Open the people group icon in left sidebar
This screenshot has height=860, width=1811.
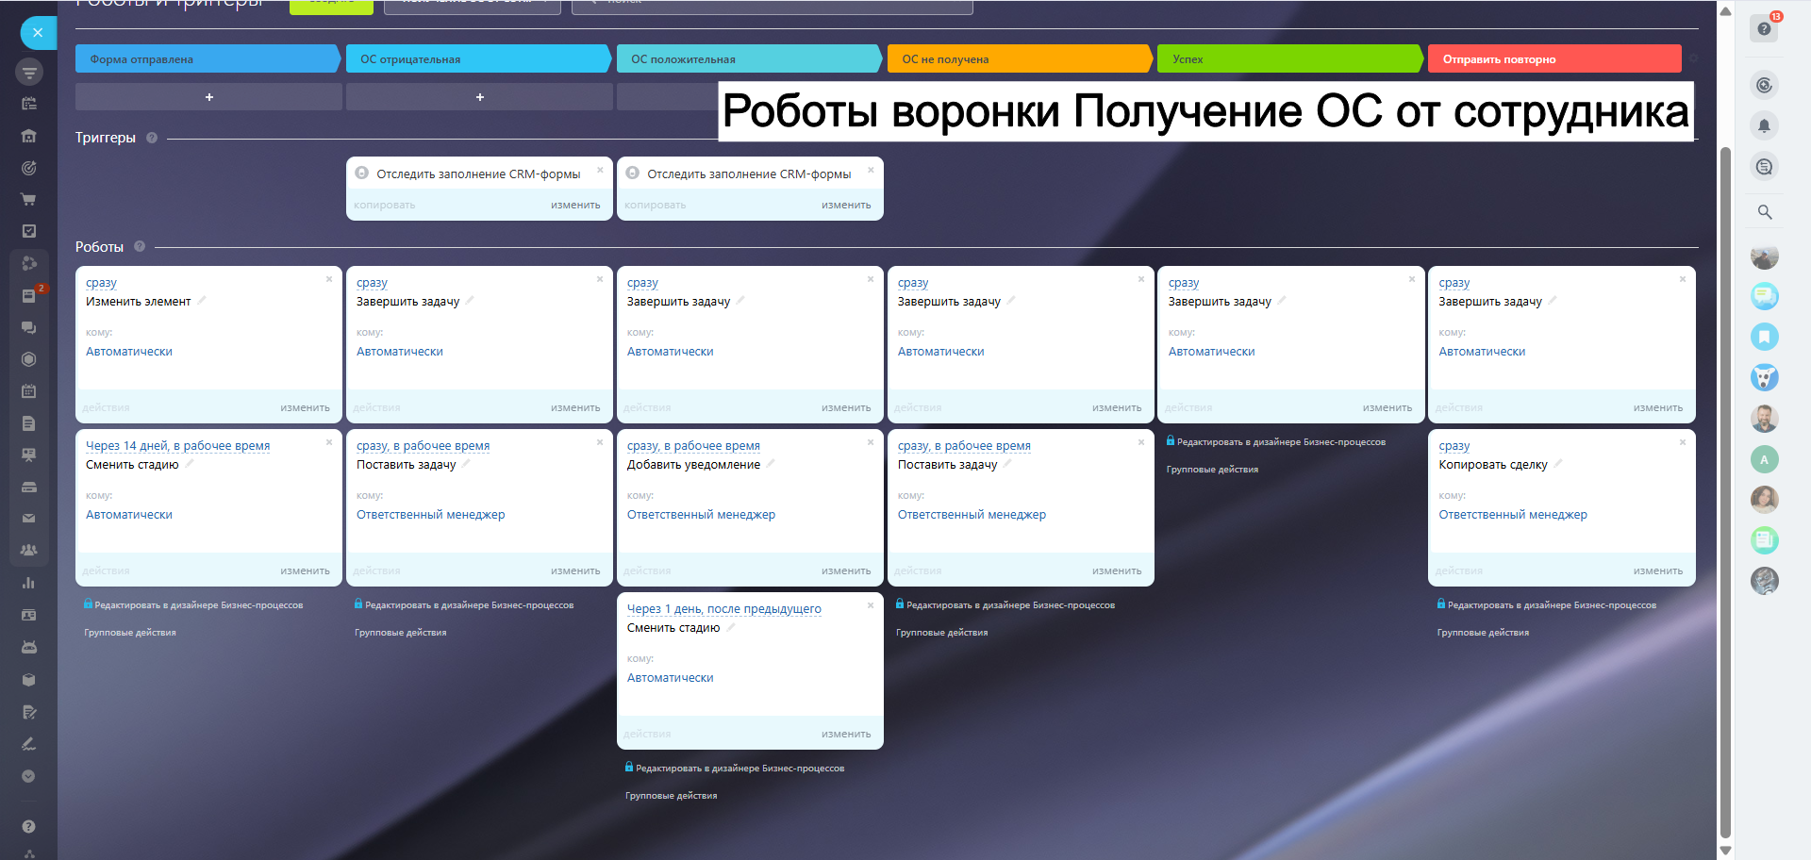point(29,551)
